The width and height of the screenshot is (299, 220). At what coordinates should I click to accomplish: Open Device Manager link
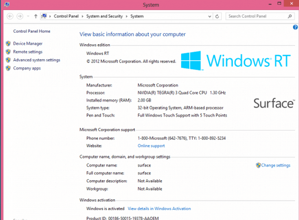[28, 44]
